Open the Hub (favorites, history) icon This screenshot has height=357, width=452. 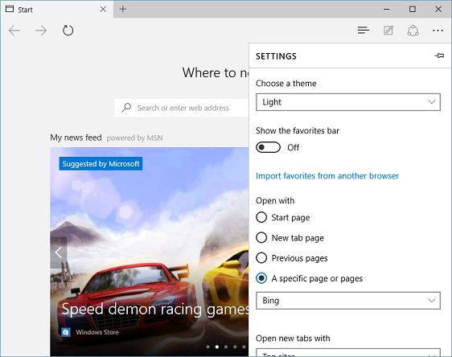click(x=364, y=31)
